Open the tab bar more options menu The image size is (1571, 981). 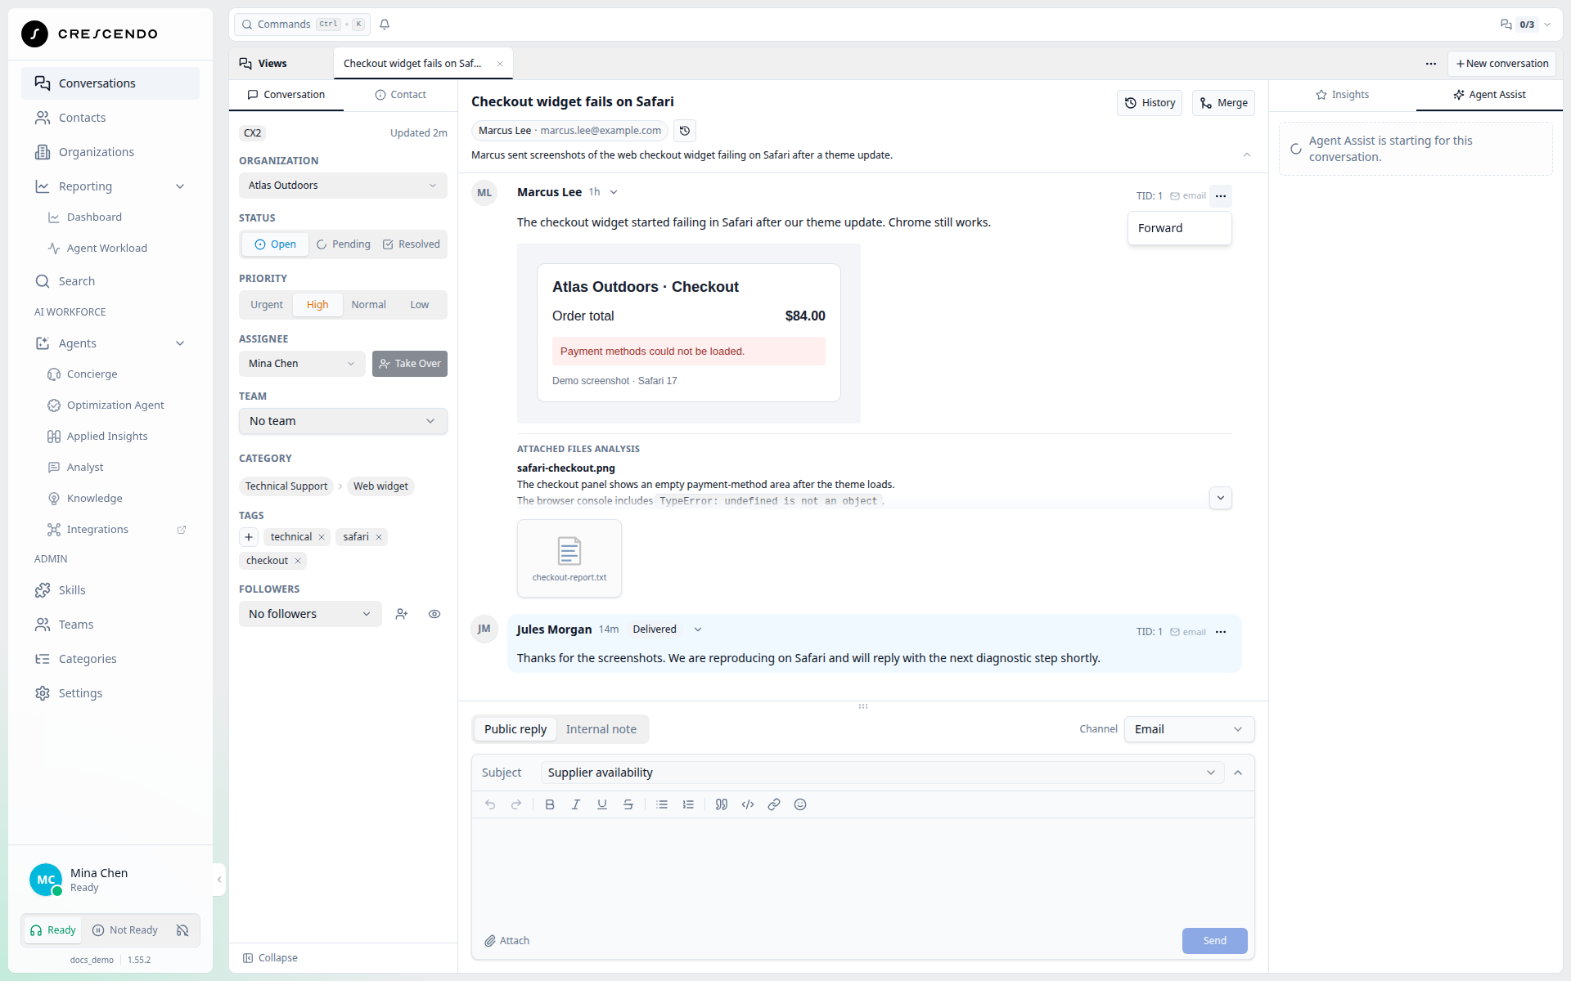pyautogui.click(x=1431, y=64)
